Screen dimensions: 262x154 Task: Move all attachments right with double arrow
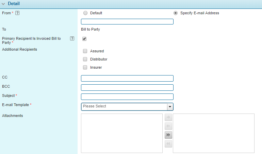pyautogui.click(x=168, y=135)
